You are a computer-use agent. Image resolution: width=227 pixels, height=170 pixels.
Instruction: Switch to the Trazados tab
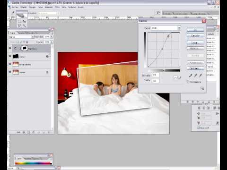coord(30,33)
